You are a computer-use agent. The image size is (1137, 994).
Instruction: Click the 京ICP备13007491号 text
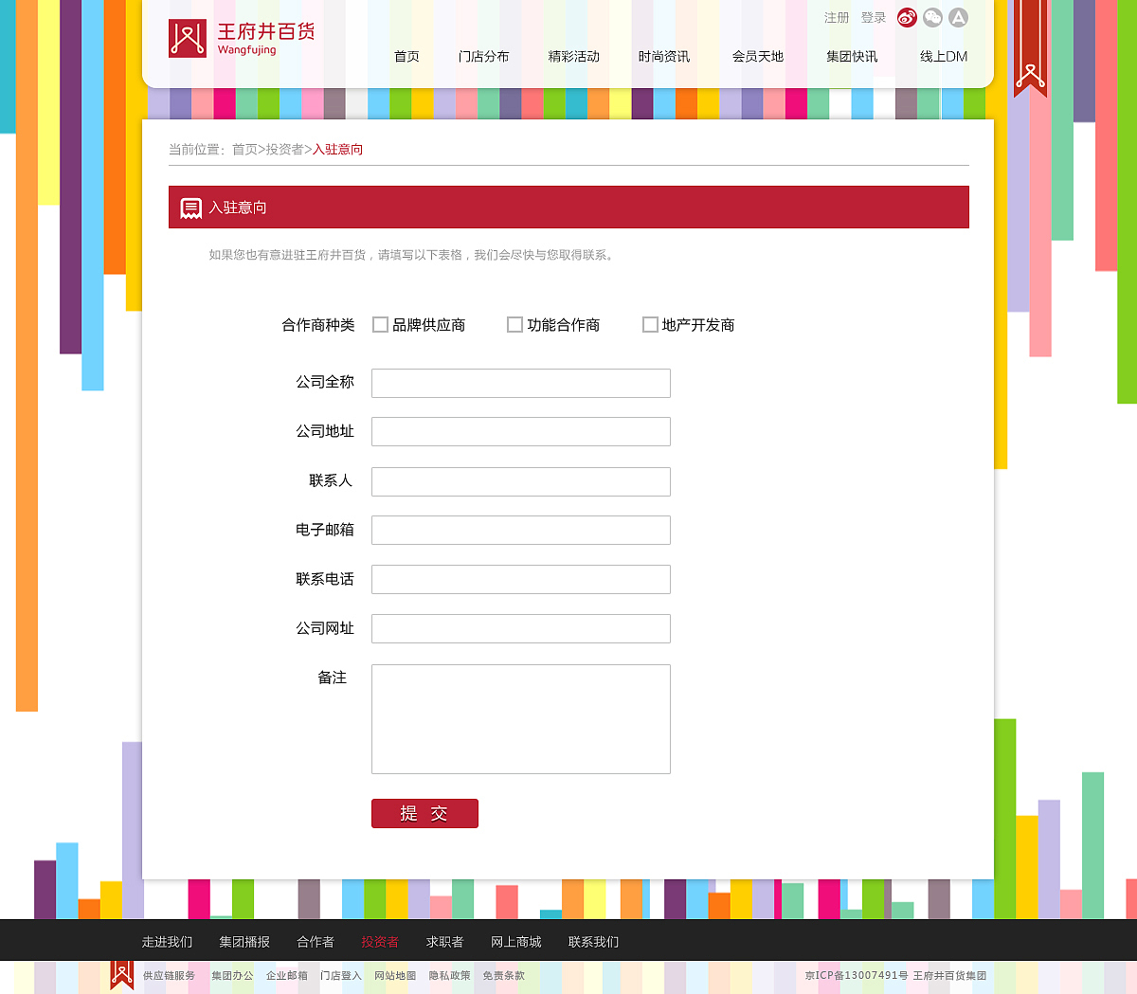857,976
